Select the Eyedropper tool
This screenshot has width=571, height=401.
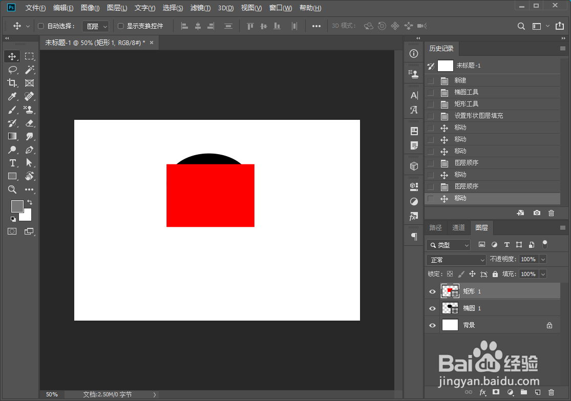click(x=12, y=96)
